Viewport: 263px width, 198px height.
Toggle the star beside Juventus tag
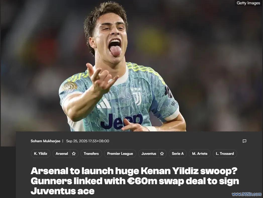162,154
